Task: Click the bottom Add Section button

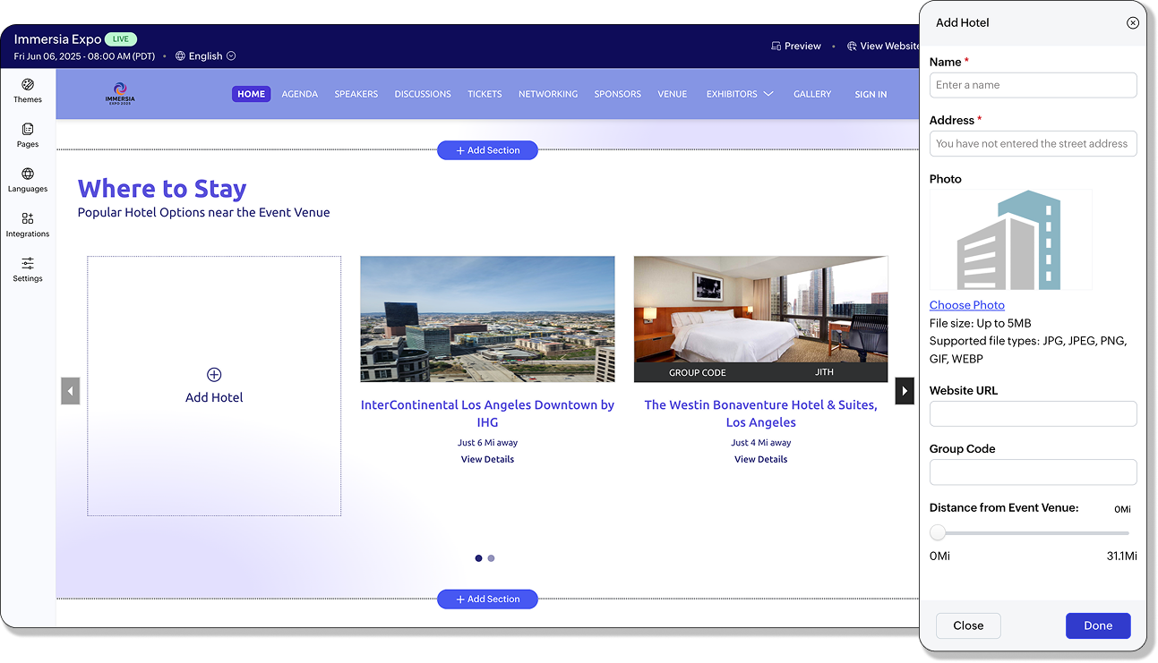Action: coord(487,599)
